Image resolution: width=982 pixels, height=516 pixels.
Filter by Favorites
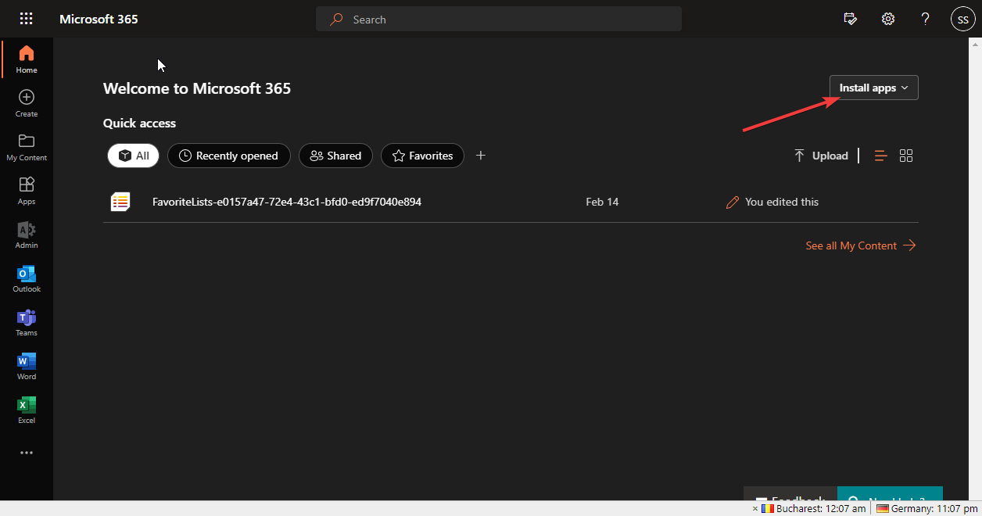point(422,156)
